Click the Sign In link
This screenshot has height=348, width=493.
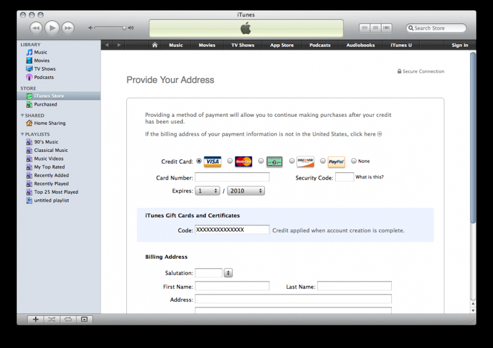coord(460,45)
